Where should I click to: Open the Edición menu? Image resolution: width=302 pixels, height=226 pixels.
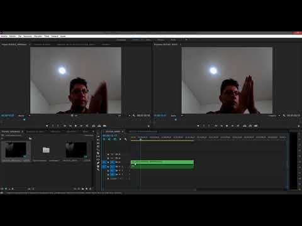(x=13, y=36)
